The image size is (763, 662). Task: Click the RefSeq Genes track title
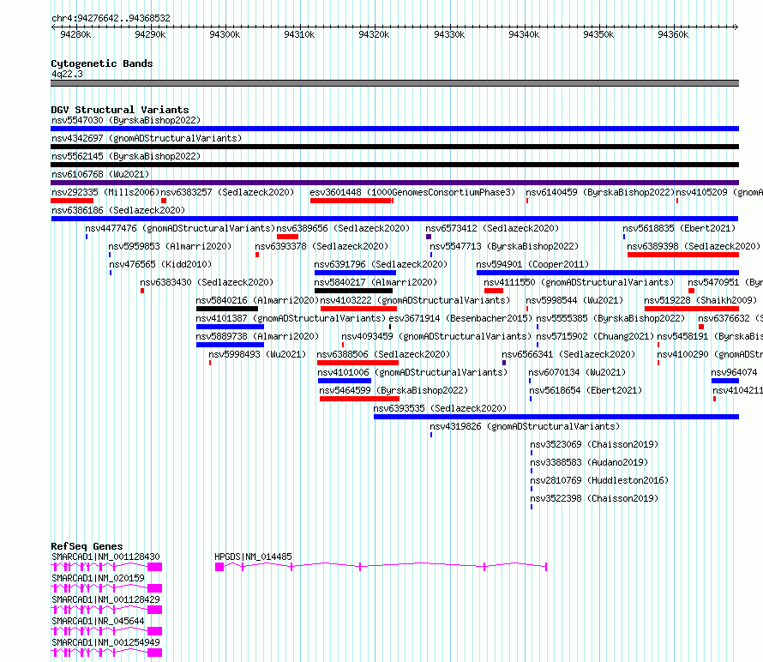87,546
